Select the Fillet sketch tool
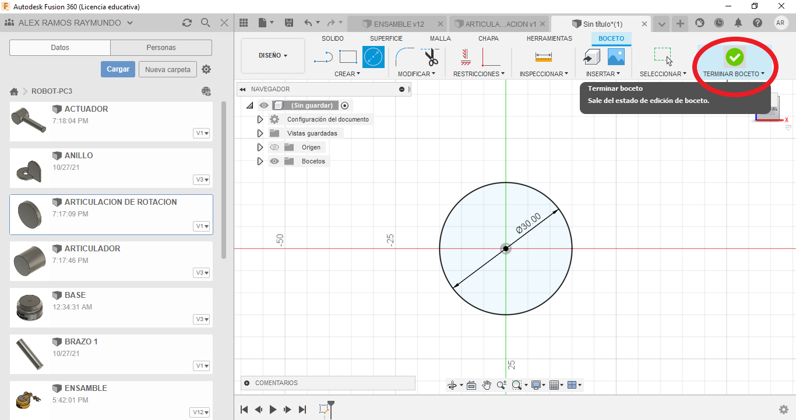 pos(404,57)
